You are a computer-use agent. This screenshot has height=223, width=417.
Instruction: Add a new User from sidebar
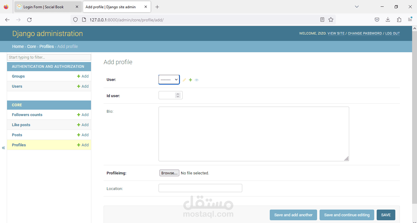click(83, 86)
